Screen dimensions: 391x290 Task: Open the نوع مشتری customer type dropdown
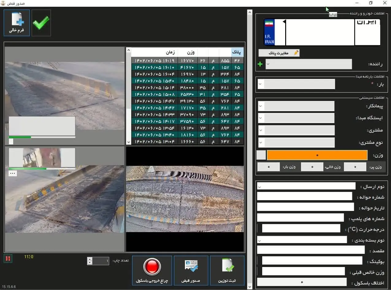[261, 143]
